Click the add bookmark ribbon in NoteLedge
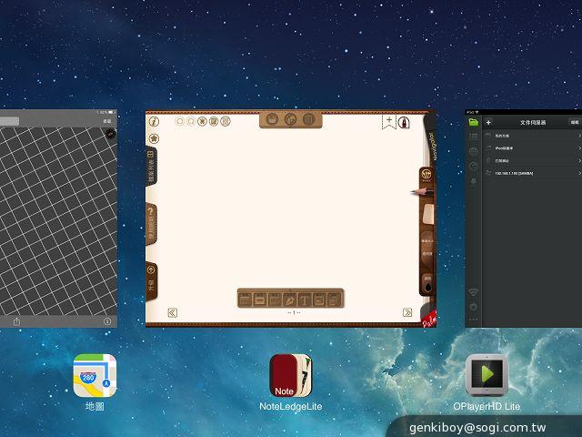Image resolution: width=582 pixels, height=437 pixels. point(389,122)
